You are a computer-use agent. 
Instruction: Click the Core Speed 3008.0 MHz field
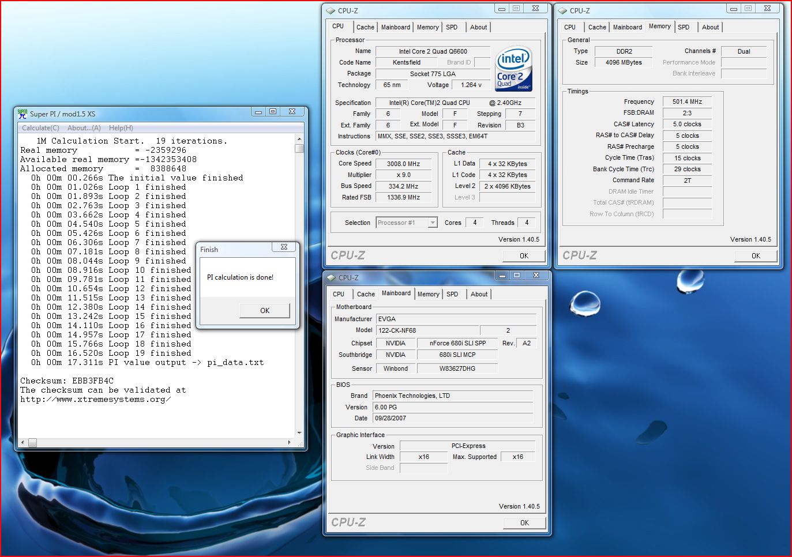click(404, 164)
